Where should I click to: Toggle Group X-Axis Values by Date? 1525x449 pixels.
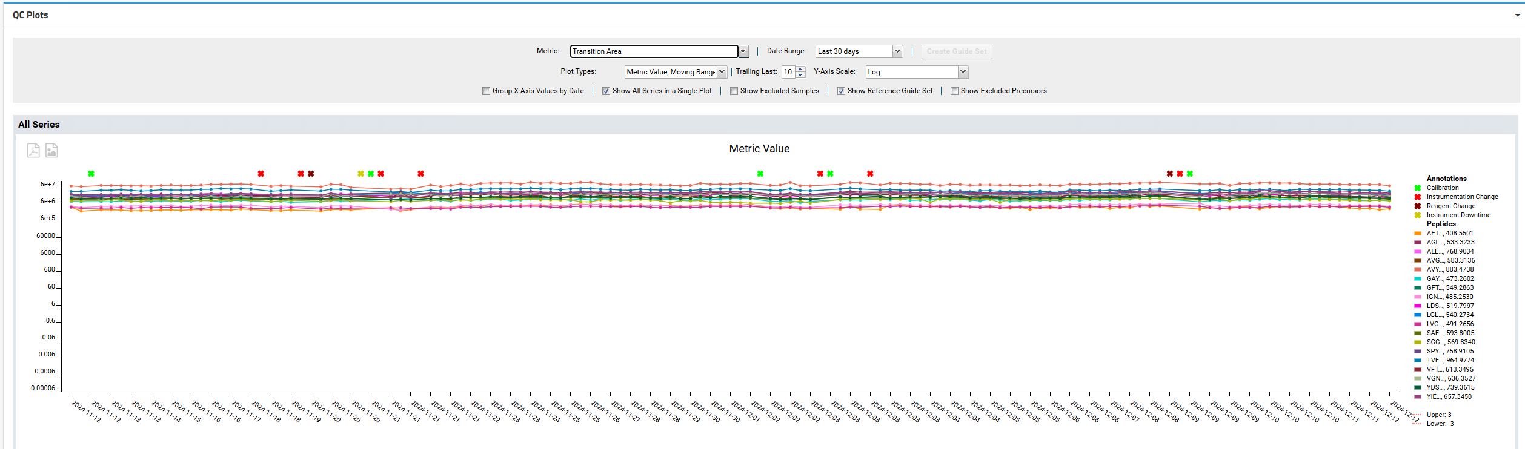point(486,91)
